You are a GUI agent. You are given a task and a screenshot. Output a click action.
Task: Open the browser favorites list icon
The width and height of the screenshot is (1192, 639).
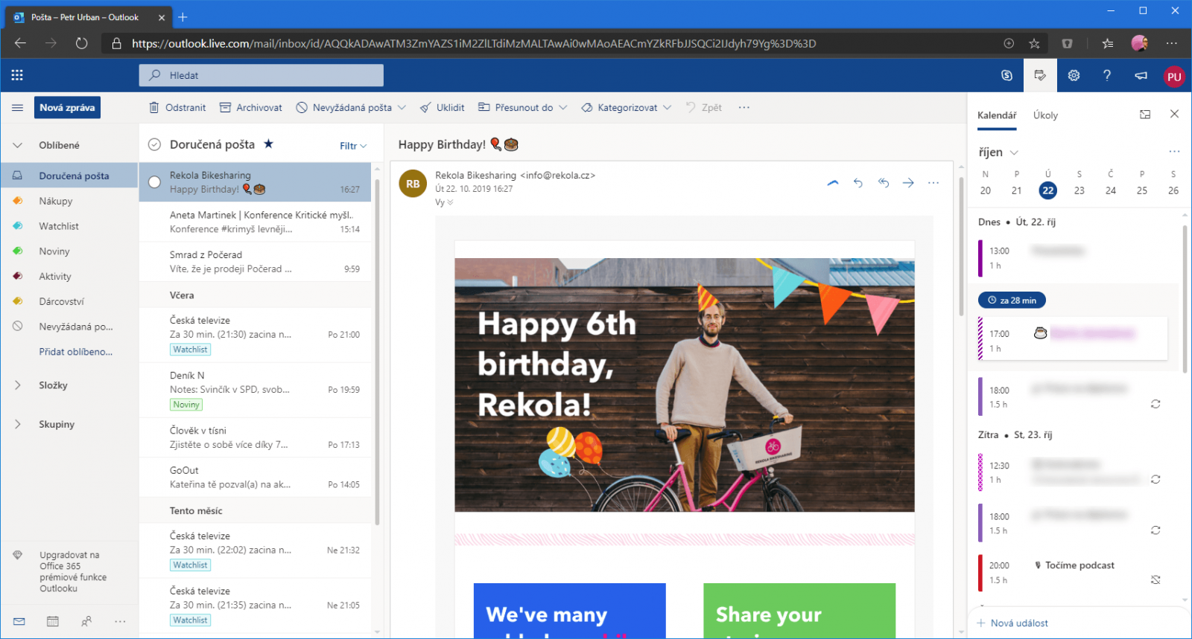1108,43
